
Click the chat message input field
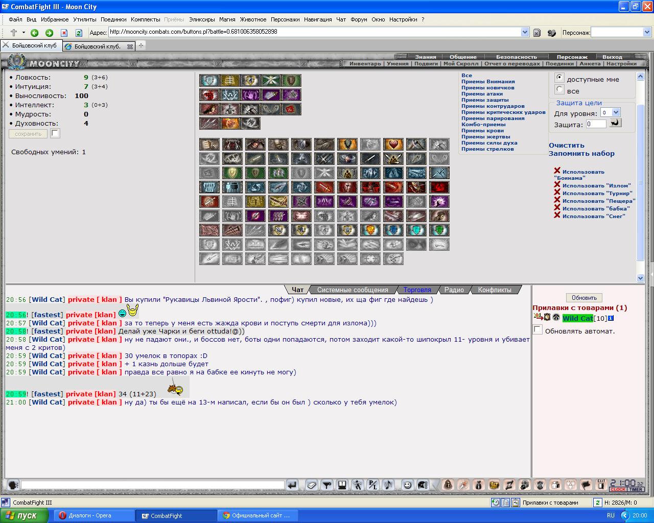[x=153, y=485]
